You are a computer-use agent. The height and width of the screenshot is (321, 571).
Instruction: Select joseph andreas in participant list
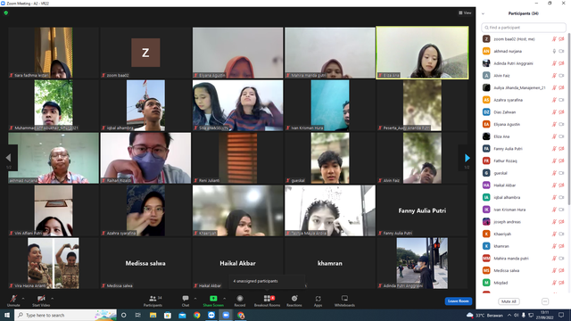tap(524, 222)
